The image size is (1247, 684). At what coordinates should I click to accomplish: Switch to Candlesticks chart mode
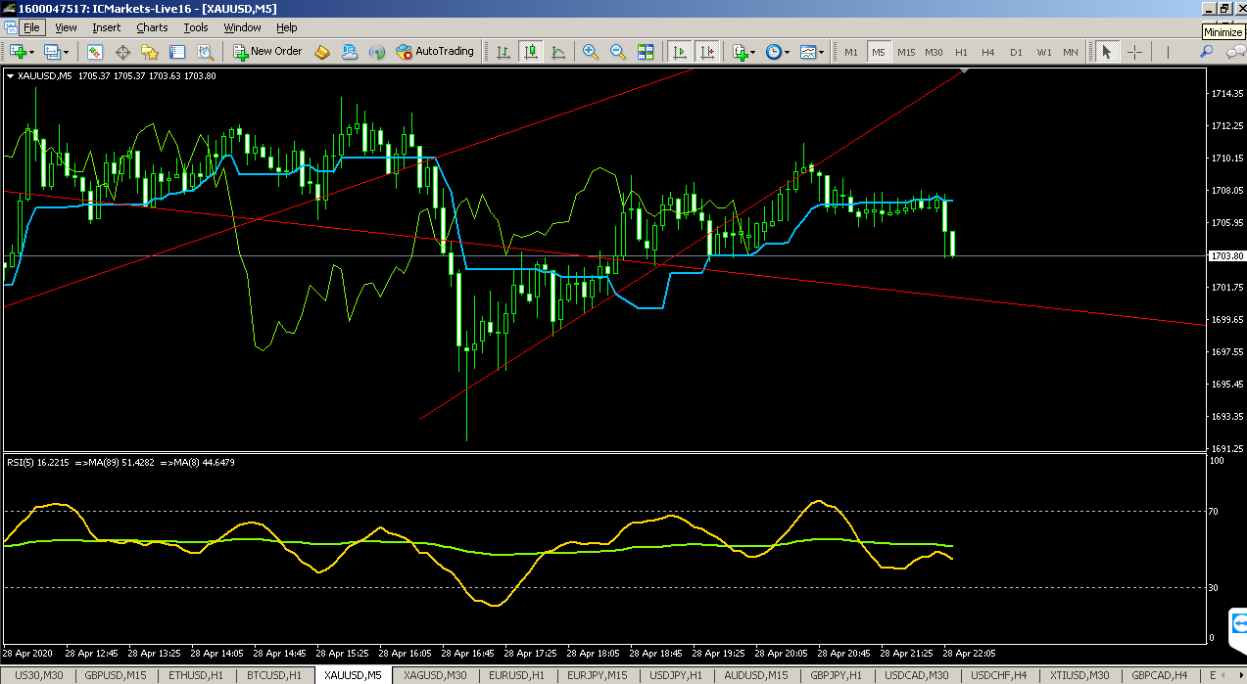530,52
